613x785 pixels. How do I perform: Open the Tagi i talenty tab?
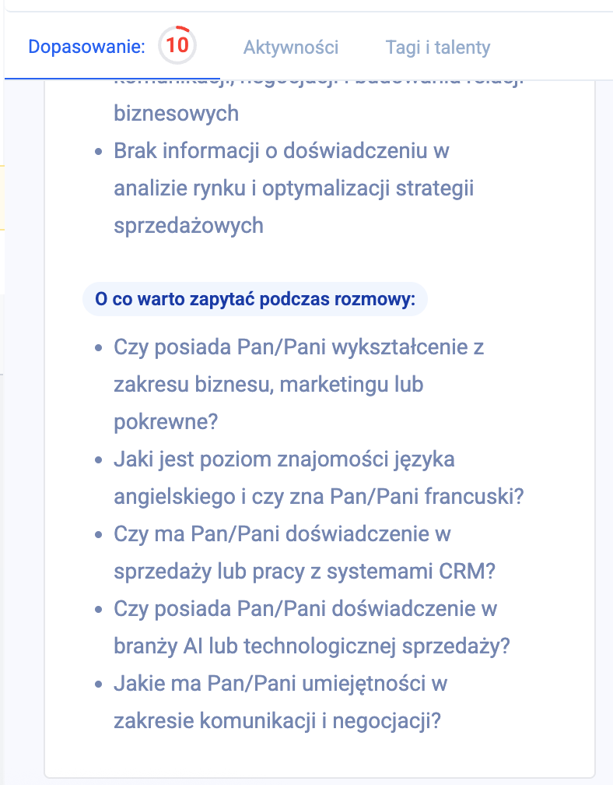pyautogui.click(x=438, y=48)
